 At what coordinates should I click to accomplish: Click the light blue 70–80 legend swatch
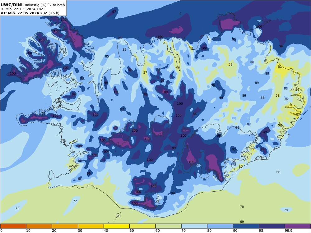pos(194,226)
